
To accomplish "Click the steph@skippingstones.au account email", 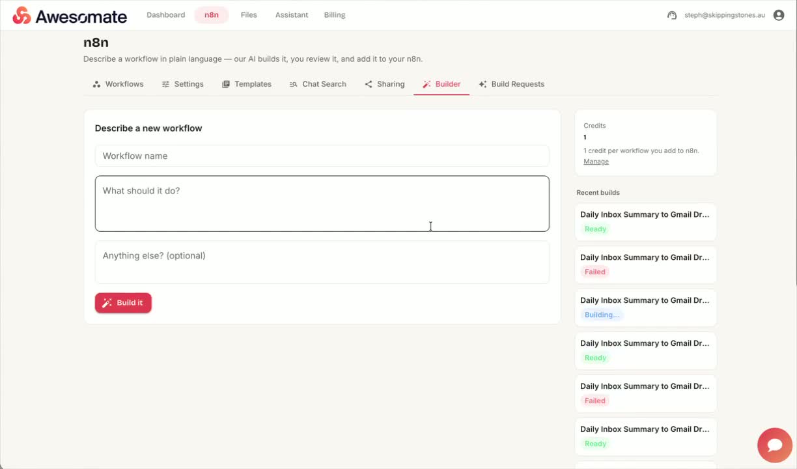I will tap(725, 15).
